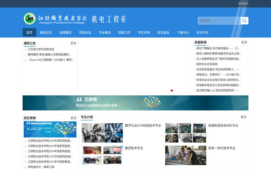
Task: Open 江阴职业技术学院 2023年高职院校提 link
Action: 50,156
